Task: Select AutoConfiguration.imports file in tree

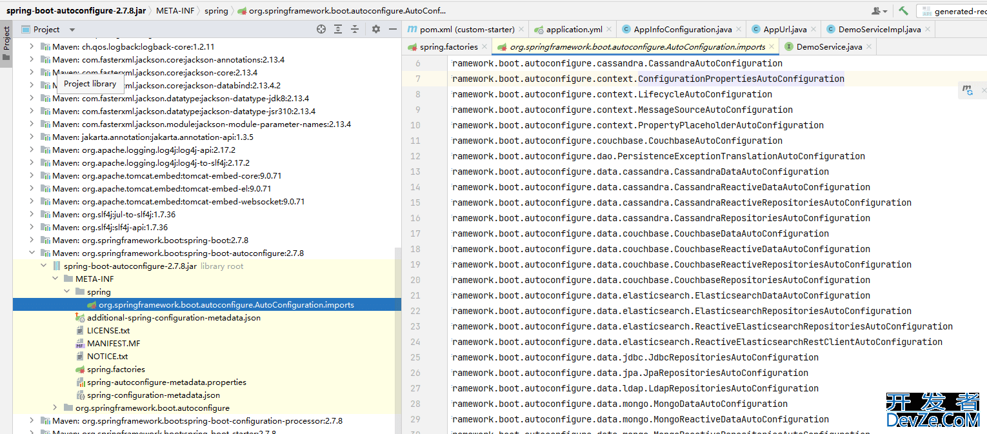Action: click(x=207, y=305)
